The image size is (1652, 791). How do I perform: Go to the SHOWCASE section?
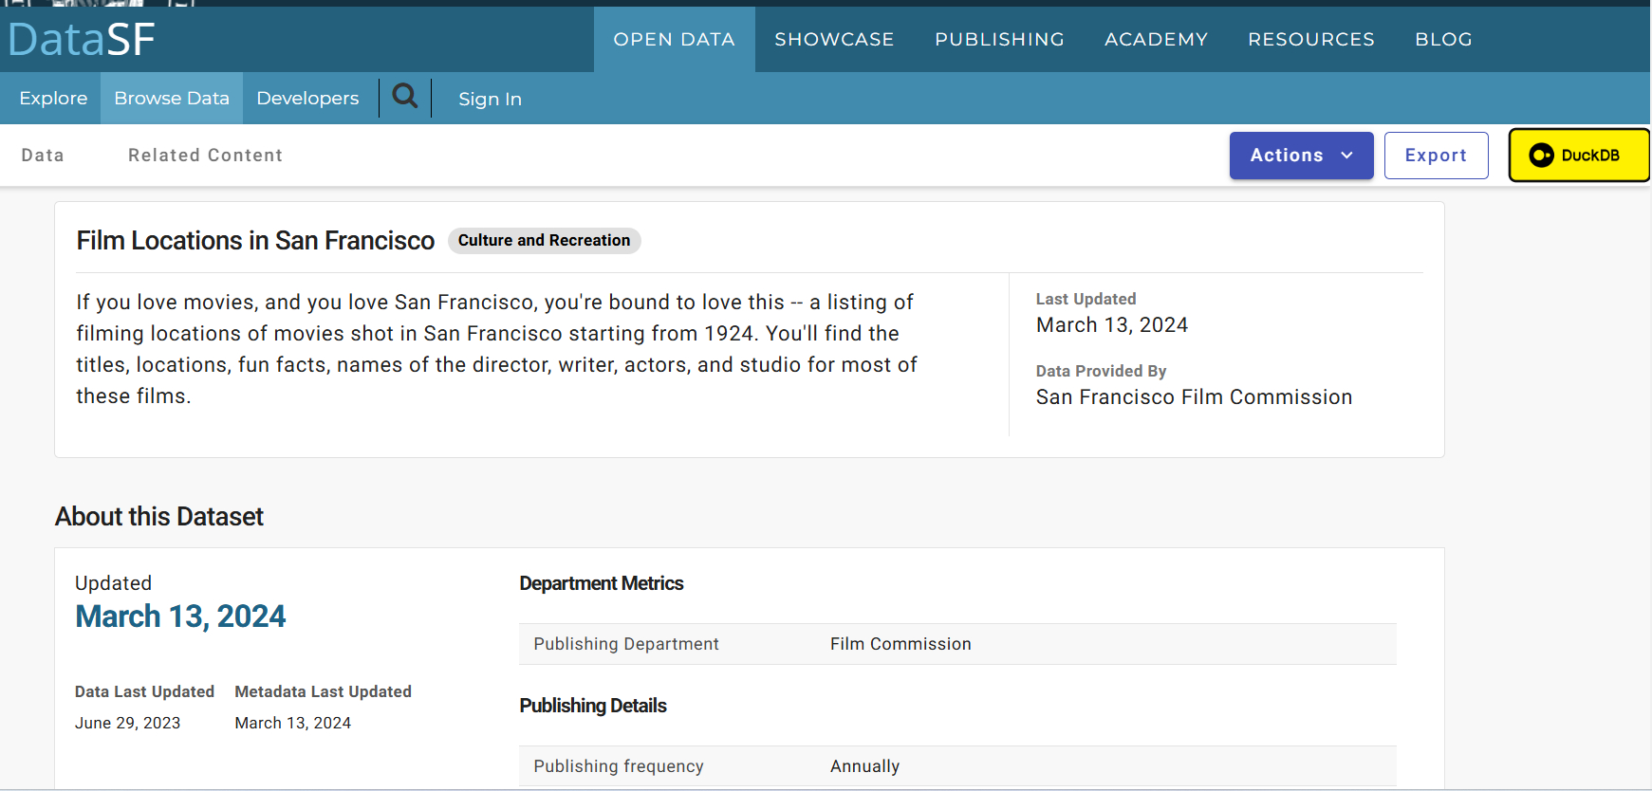pyautogui.click(x=834, y=40)
